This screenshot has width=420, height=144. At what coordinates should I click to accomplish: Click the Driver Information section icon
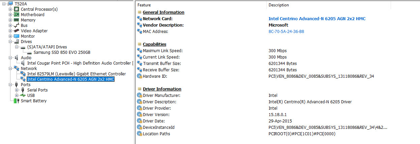[x=140, y=89]
